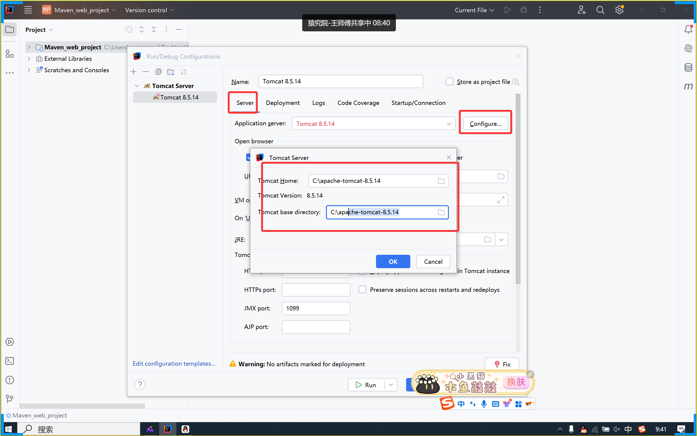Remove configuration with the minus icon

(x=146, y=72)
